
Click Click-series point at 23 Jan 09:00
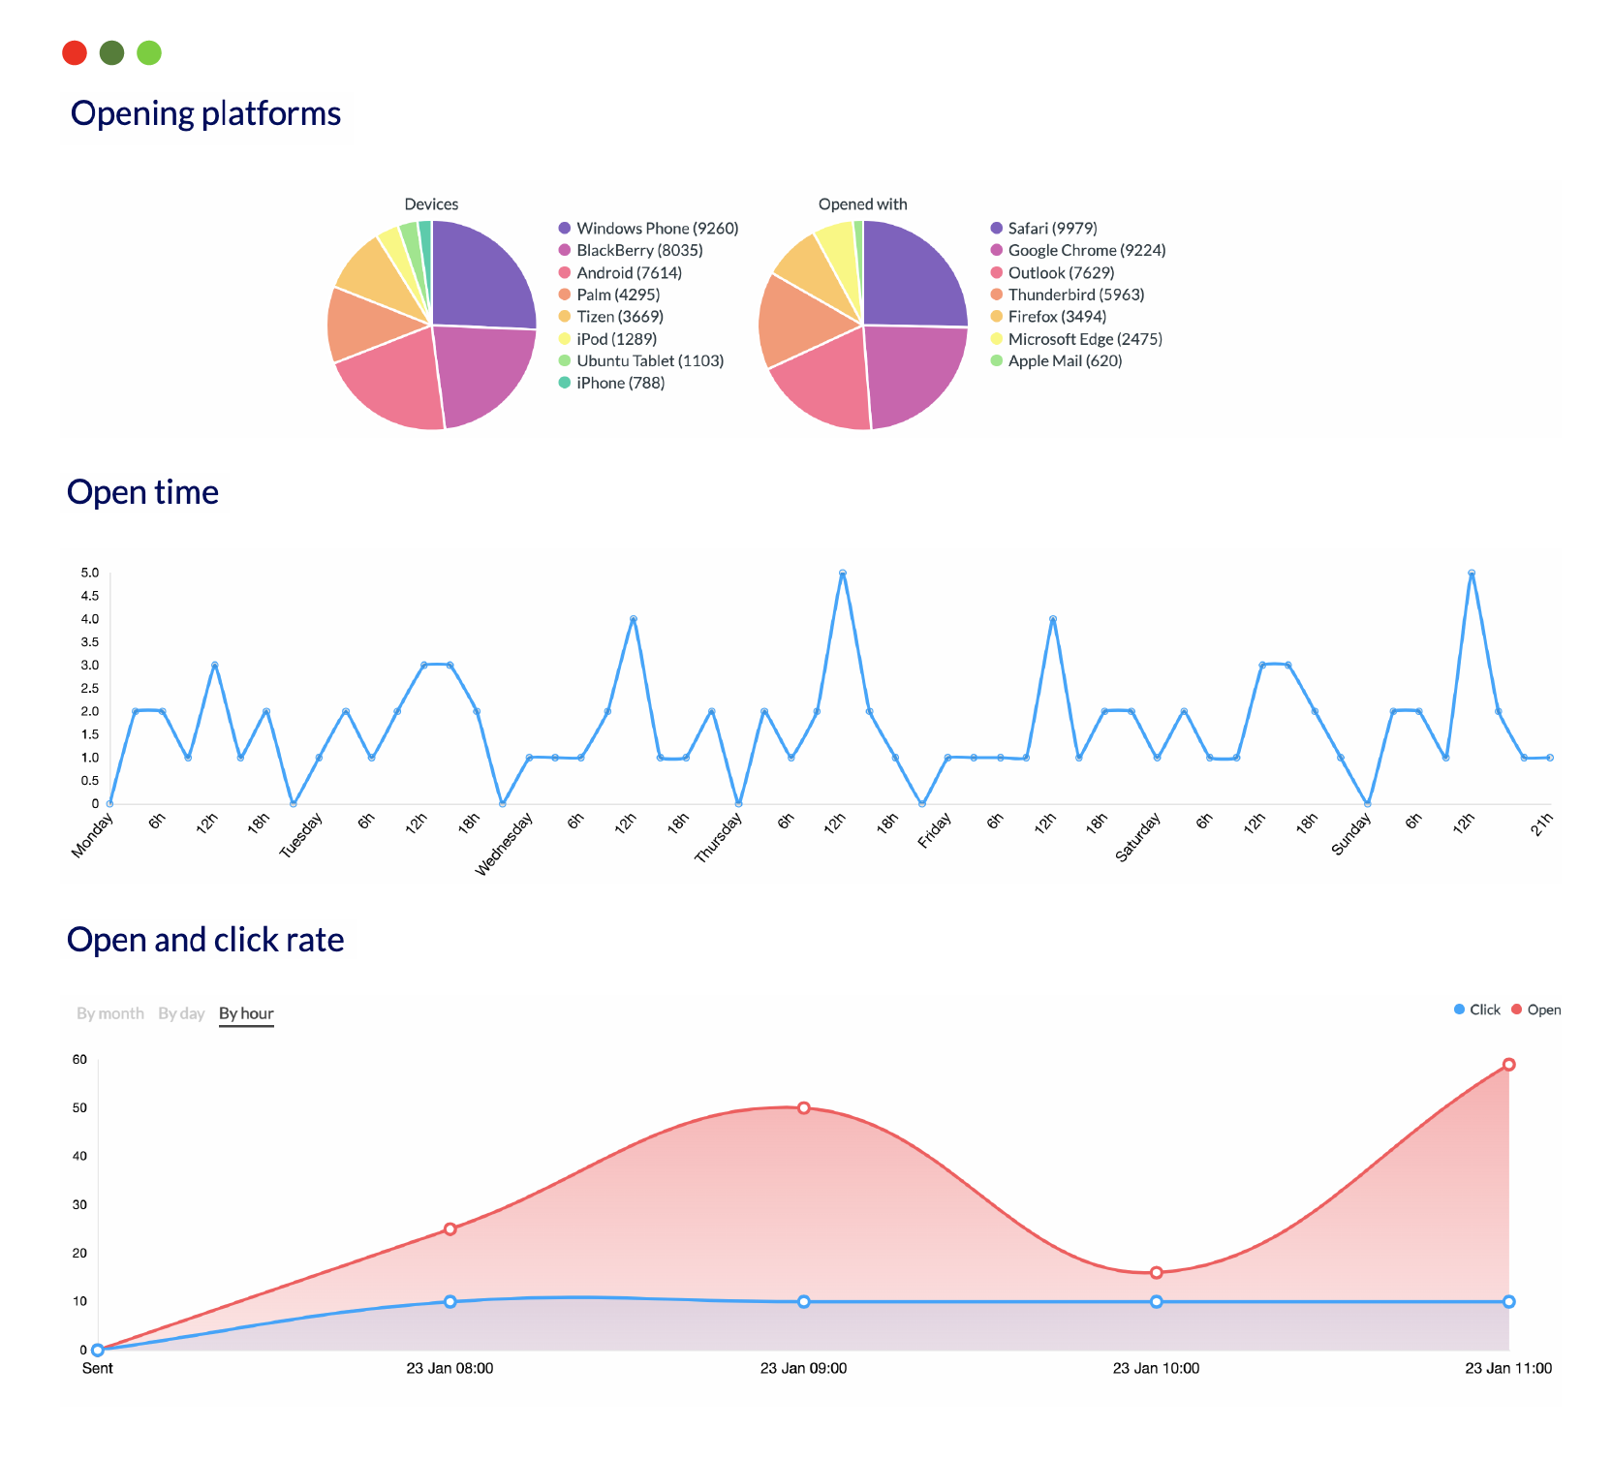point(804,1301)
